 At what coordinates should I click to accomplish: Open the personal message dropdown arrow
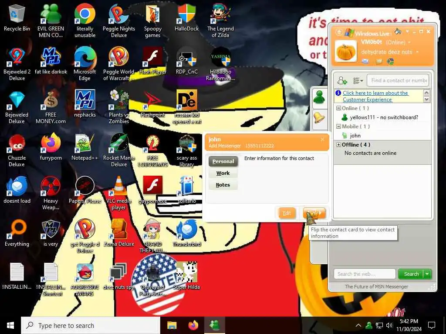tap(417, 52)
